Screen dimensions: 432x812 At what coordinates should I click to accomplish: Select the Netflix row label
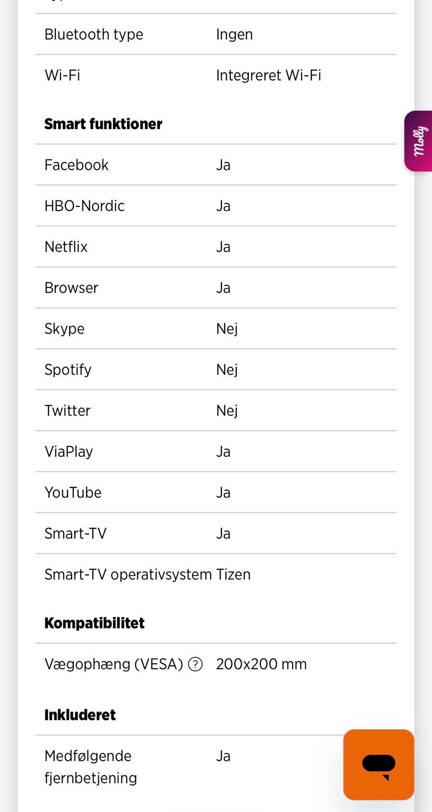[66, 247]
